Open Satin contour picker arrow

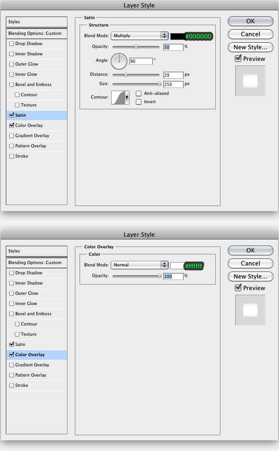(x=127, y=98)
